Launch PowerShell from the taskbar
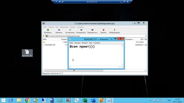184x103 pixels. [11, 100]
